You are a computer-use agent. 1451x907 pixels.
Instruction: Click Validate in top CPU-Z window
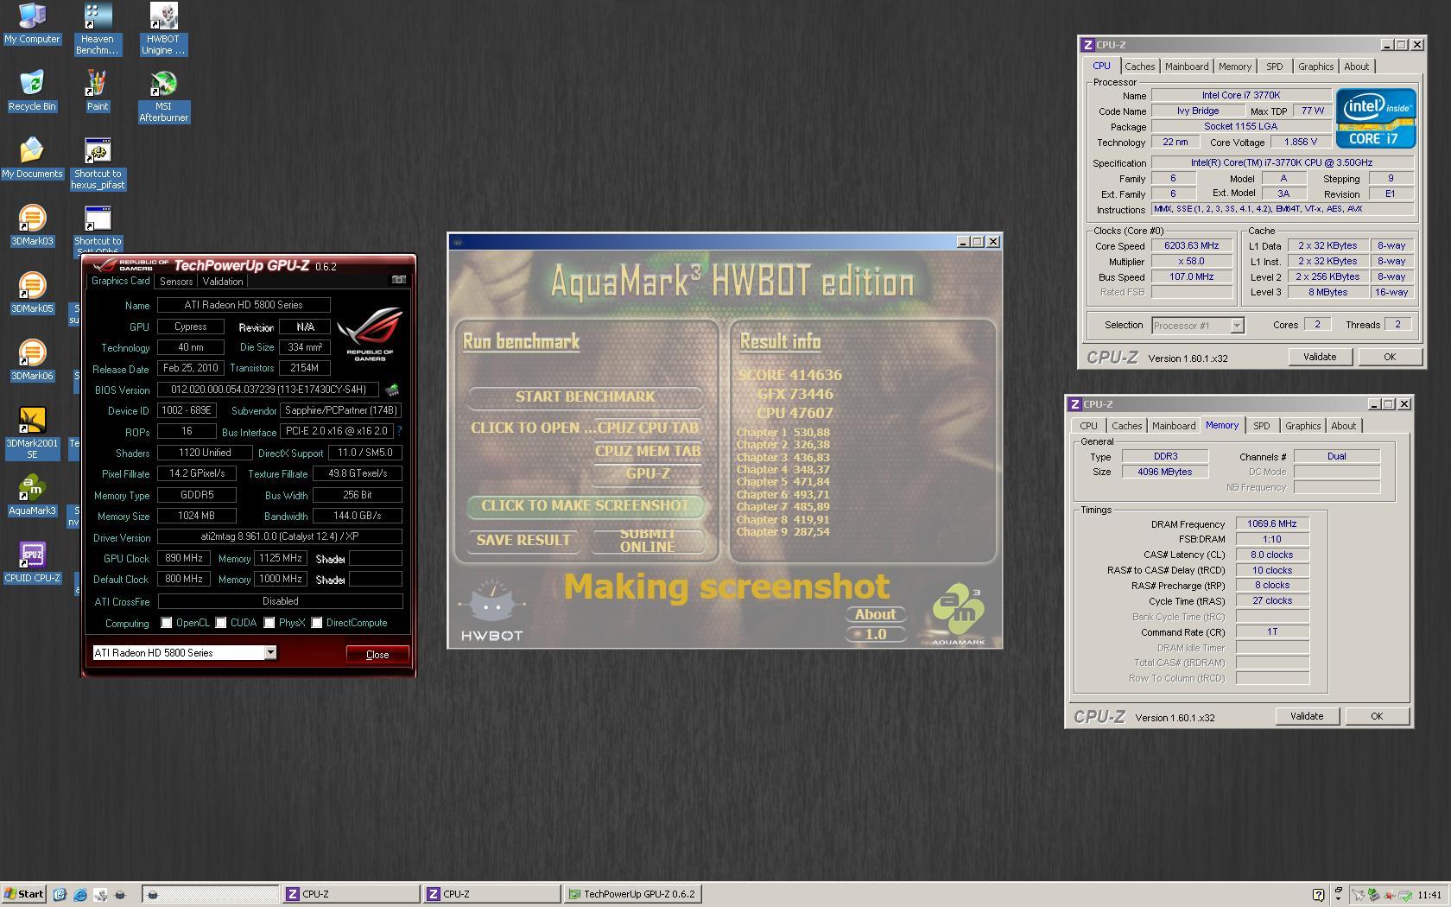pyautogui.click(x=1319, y=357)
